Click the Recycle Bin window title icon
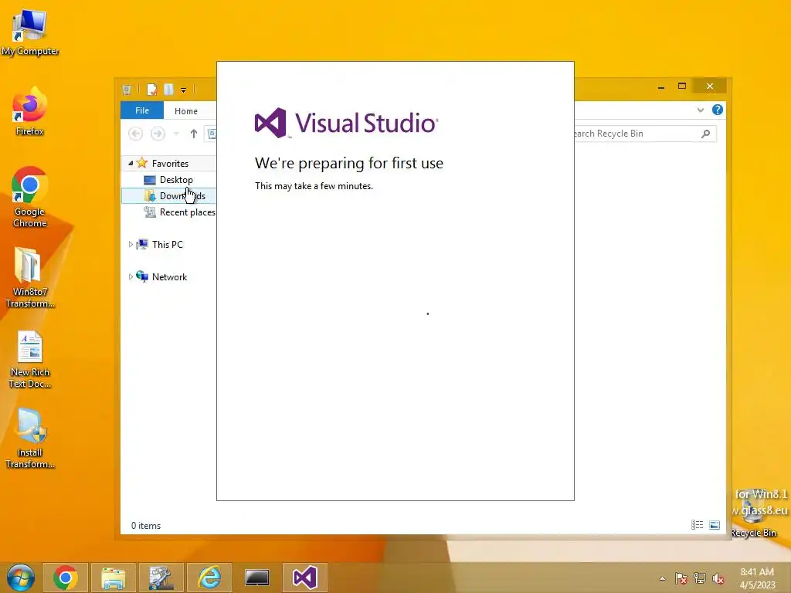Viewport: 791px width, 593px height. (x=127, y=90)
